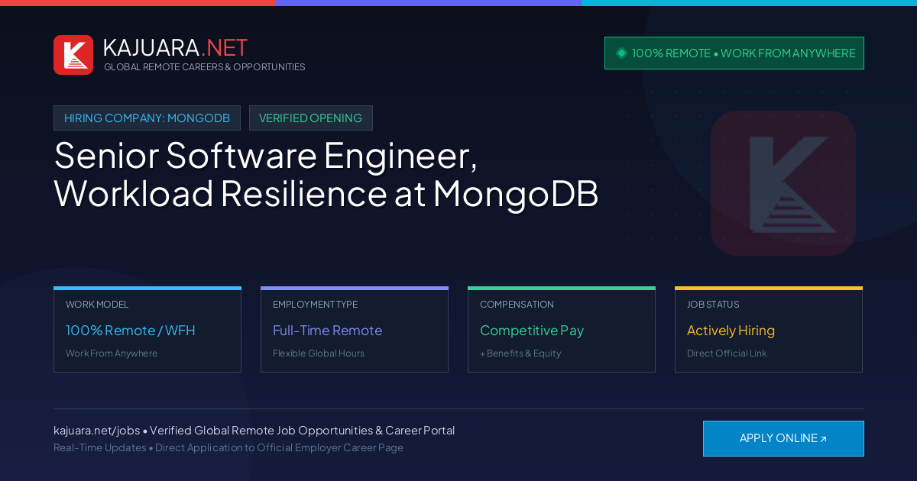Click 'Global Remote Careers & Opportunities' tagline

(x=204, y=67)
